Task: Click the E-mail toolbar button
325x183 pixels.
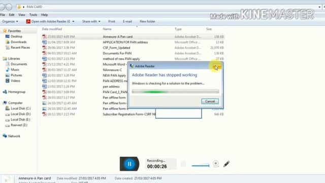Action: click(127, 21)
